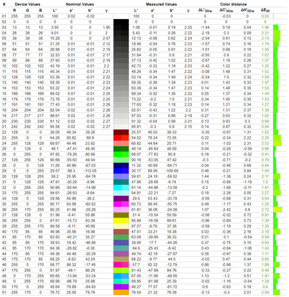Image resolution: width=289 pixels, height=297 pixels.
Task: Click measured L* value 42.73 in row 10
Action: [136, 66]
